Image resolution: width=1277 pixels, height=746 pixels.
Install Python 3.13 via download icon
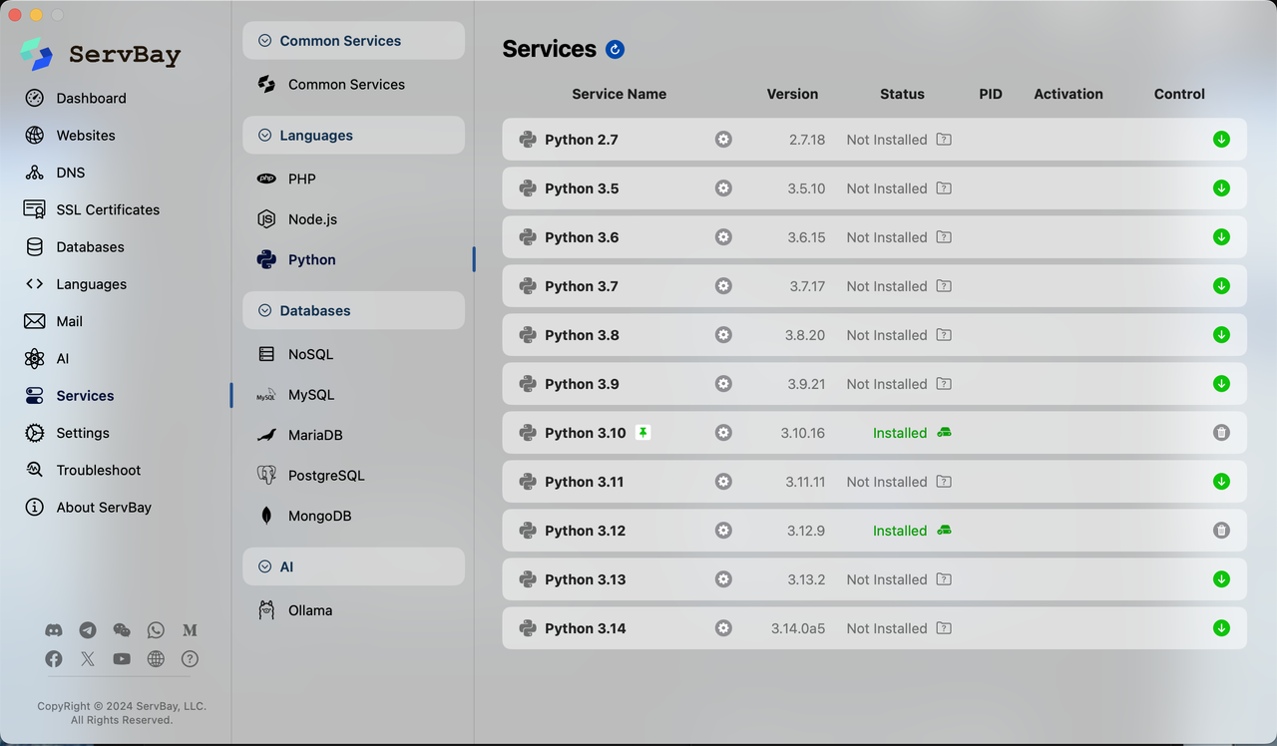(1221, 579)
